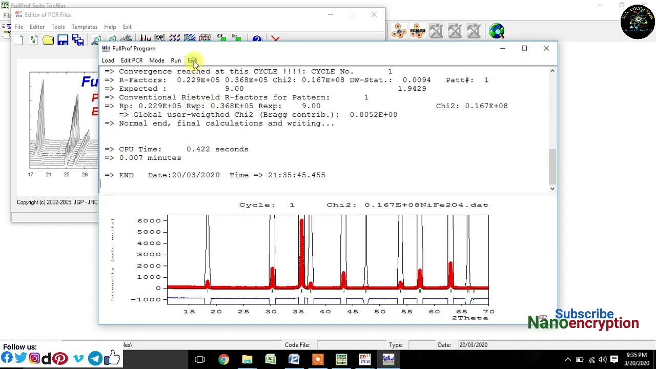The image size is (656, 369).
Task: Import a CIF file using the Cif icon
Action: click(x=221, y=38)
